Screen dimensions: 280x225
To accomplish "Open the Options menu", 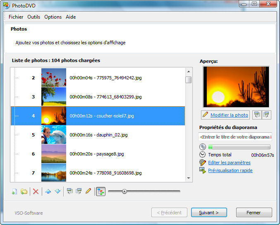I will point(53,17).
